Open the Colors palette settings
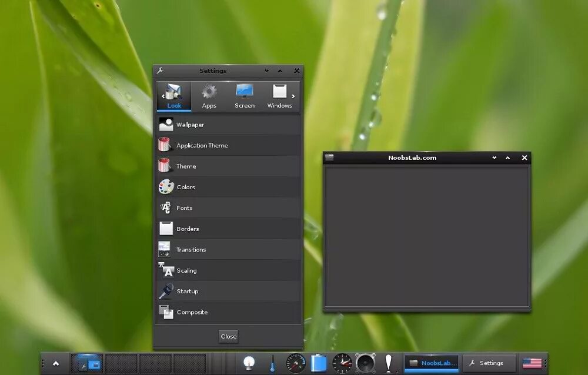This screenshot has height=375, width=588. point(165,187)
